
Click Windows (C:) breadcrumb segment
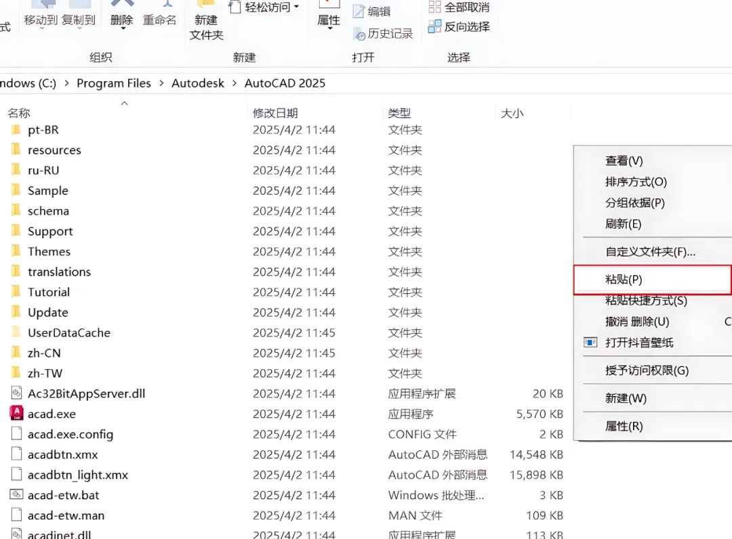[28, 83]
